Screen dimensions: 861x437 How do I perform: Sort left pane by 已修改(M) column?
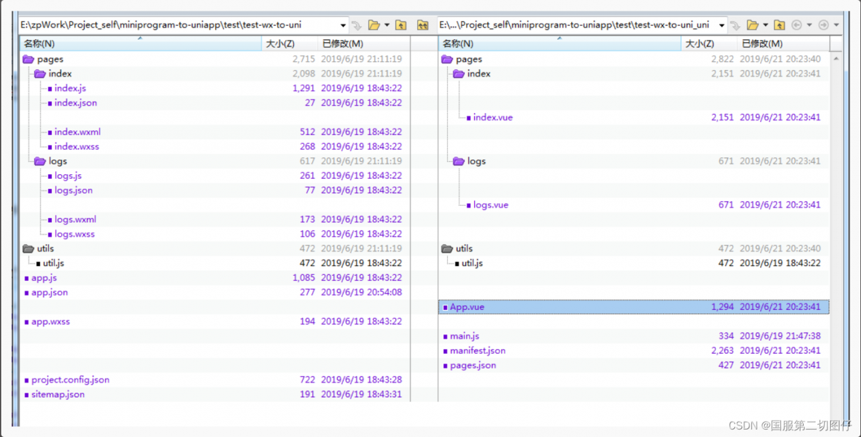363,44
